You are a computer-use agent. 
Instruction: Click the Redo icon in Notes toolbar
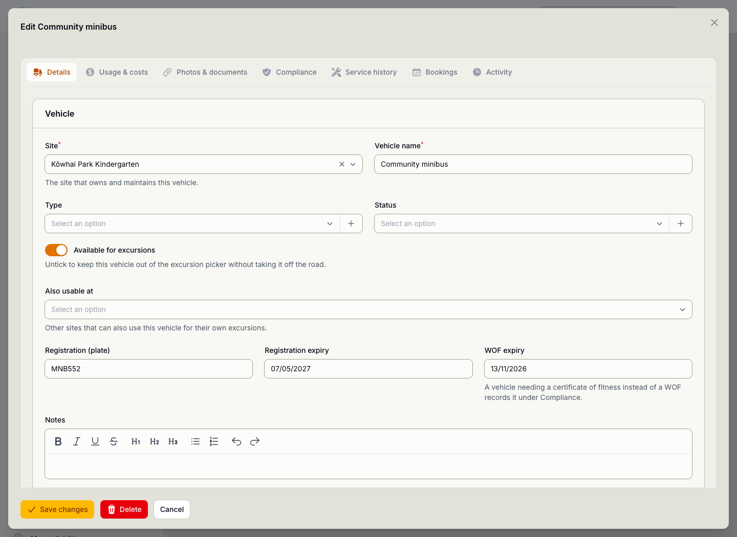(255, 441)
